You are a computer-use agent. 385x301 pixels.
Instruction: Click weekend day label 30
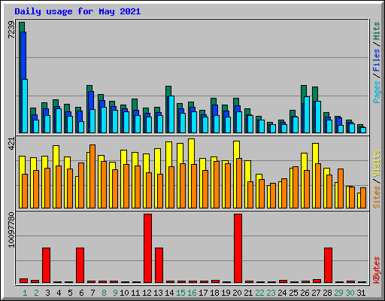click(350, 293)
